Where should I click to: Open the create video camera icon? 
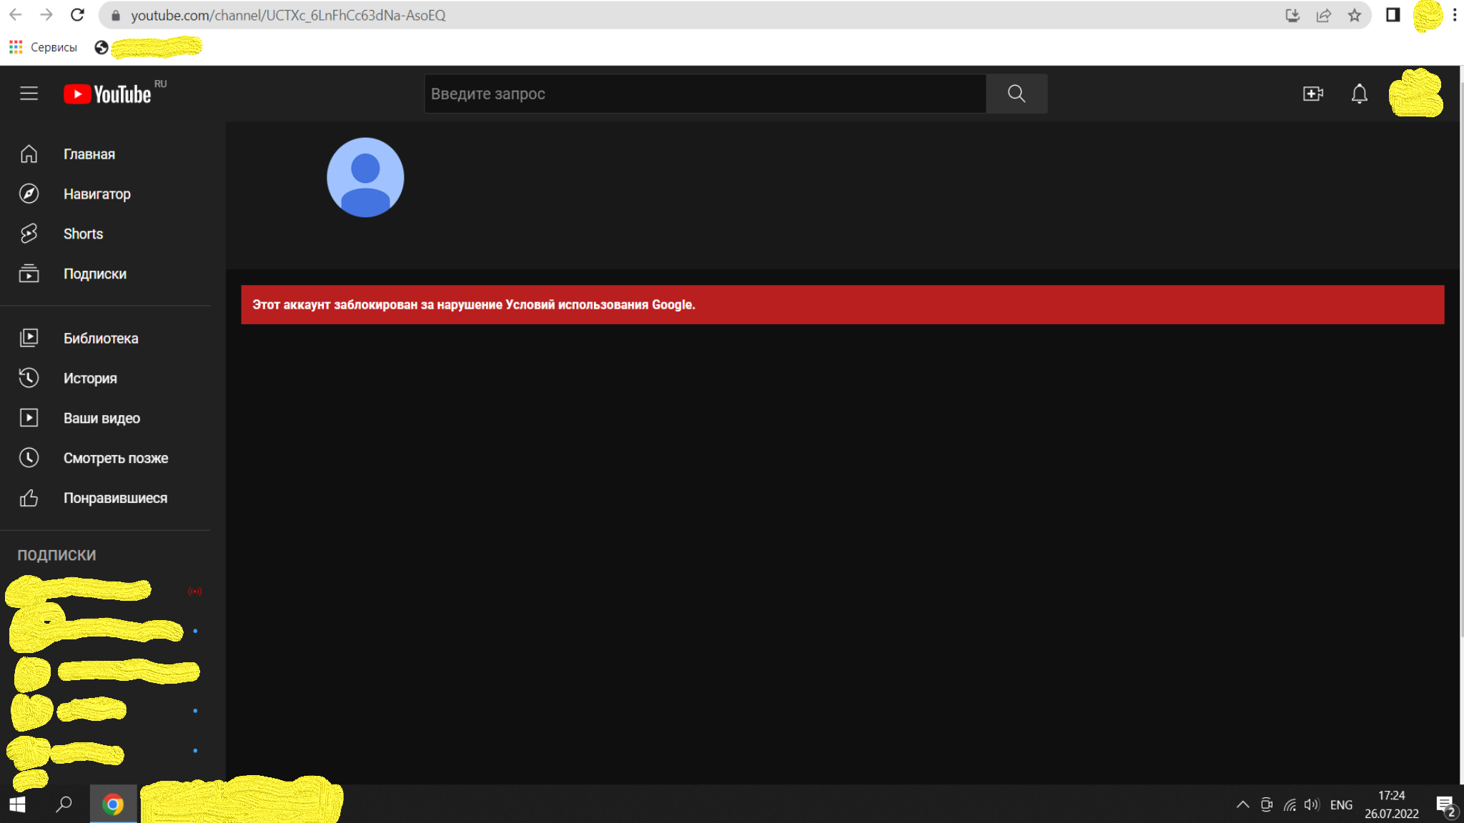click(x=1313, y=94)
